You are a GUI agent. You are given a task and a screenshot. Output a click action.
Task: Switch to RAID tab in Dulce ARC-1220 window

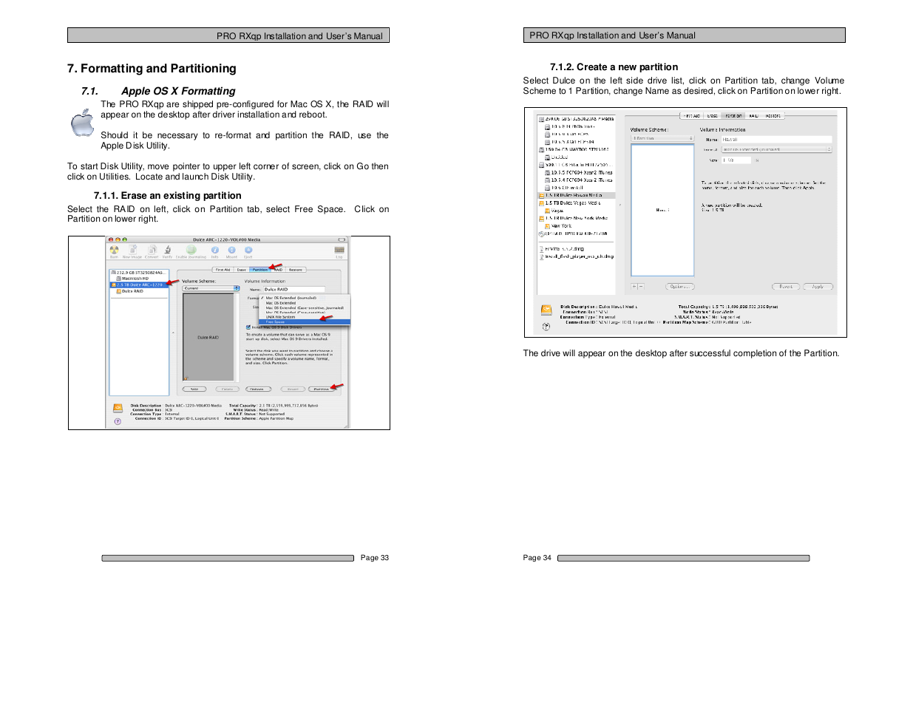(x=278, y=270)
